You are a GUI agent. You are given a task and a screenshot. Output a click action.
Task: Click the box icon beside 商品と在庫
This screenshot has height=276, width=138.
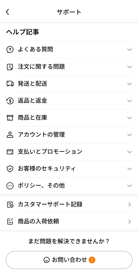point(10,118)
